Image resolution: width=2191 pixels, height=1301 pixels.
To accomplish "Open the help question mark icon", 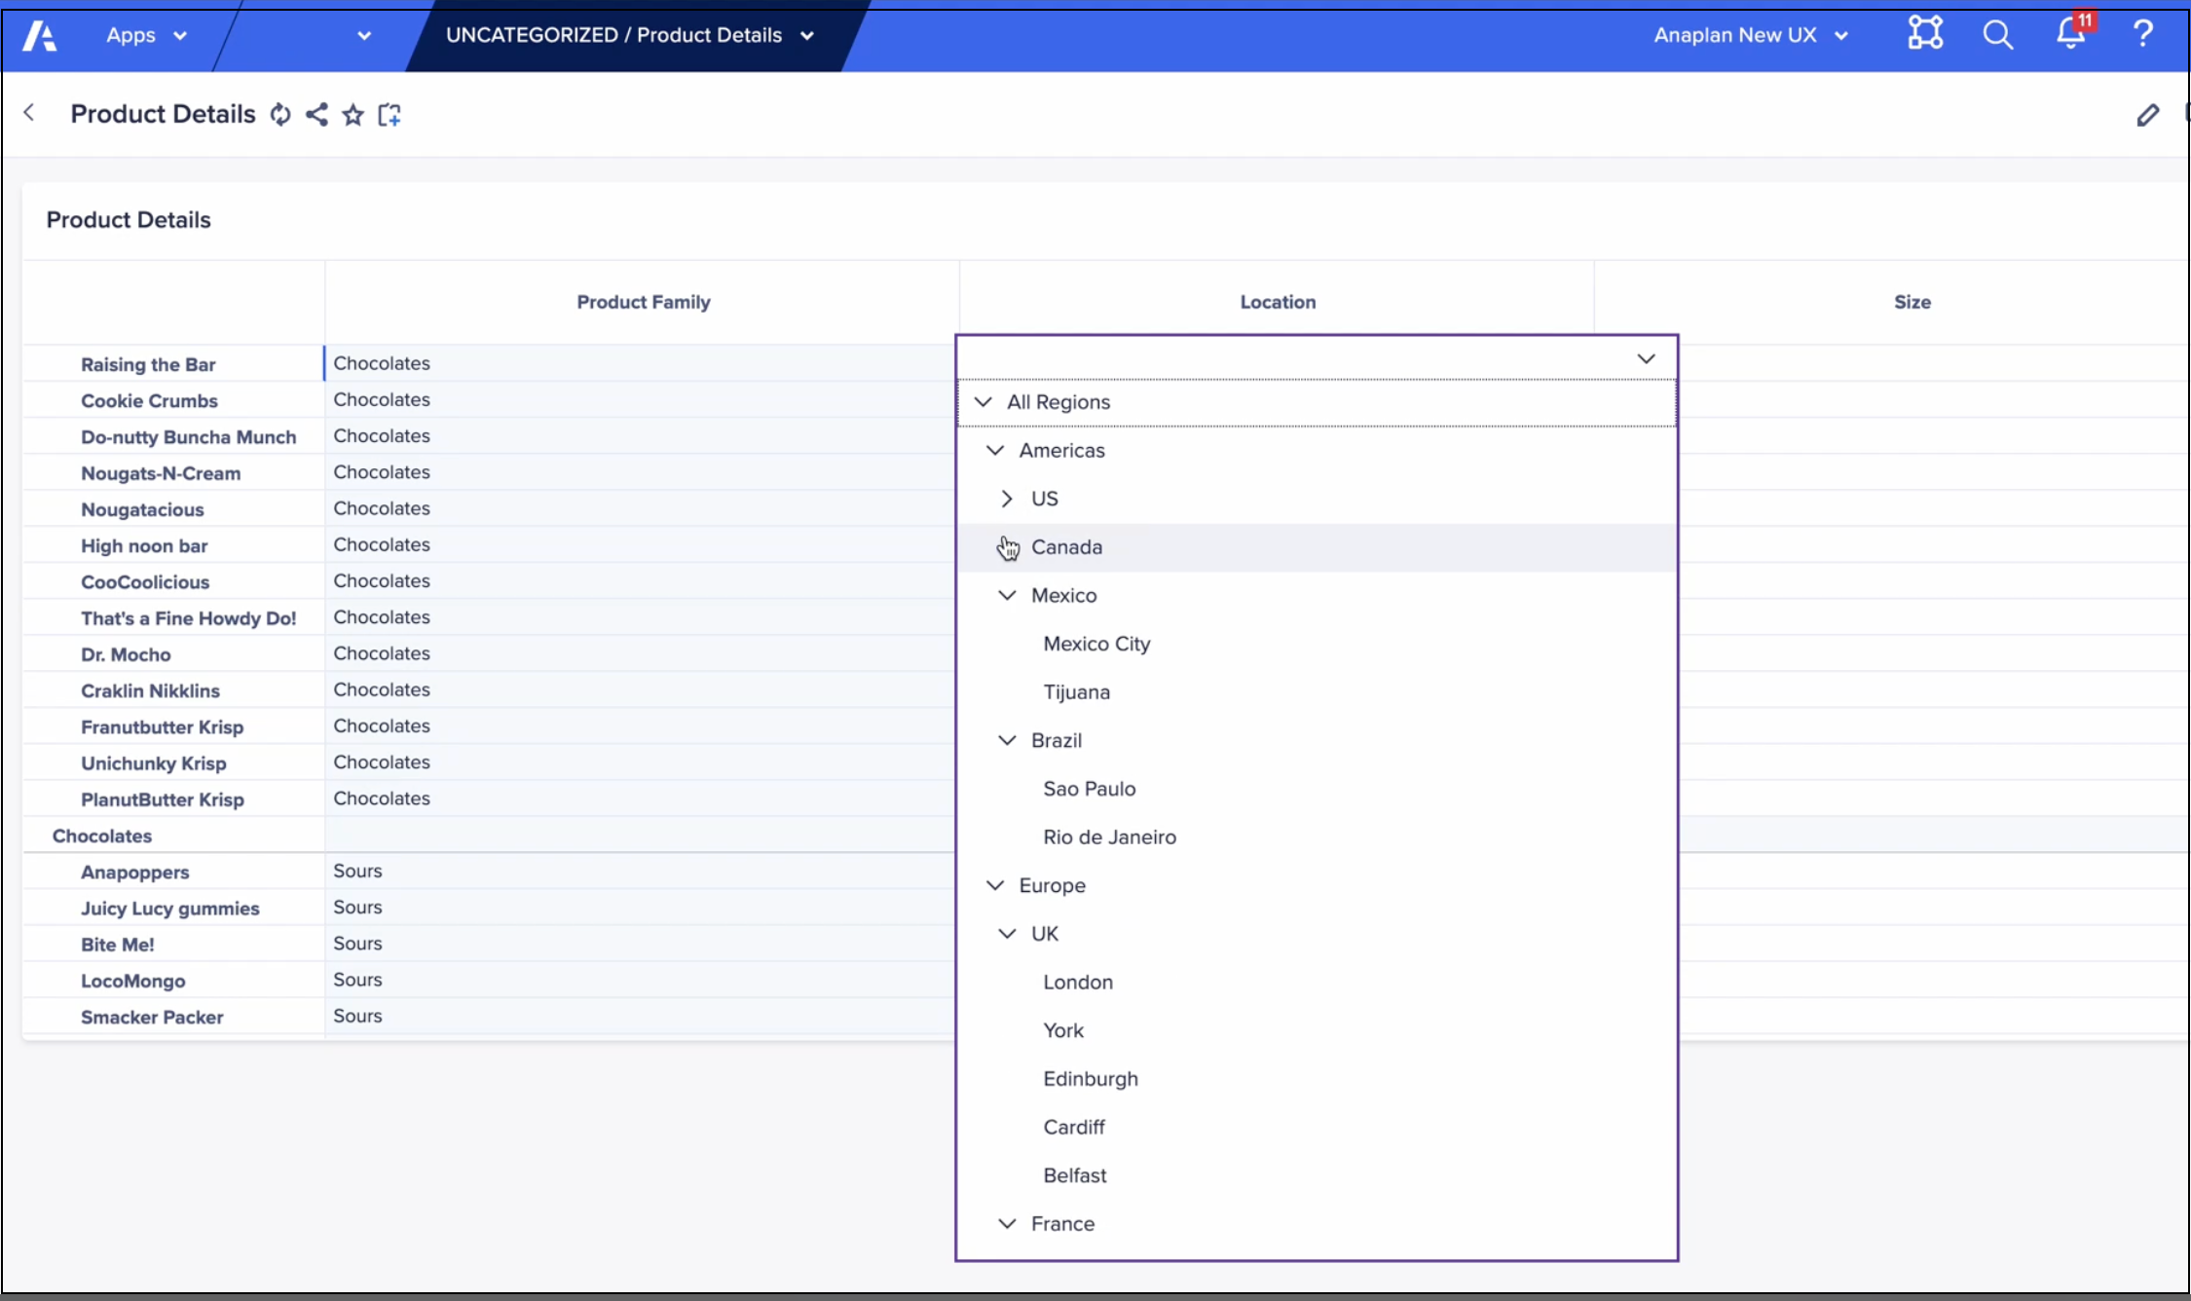I will pos(2142,34).
